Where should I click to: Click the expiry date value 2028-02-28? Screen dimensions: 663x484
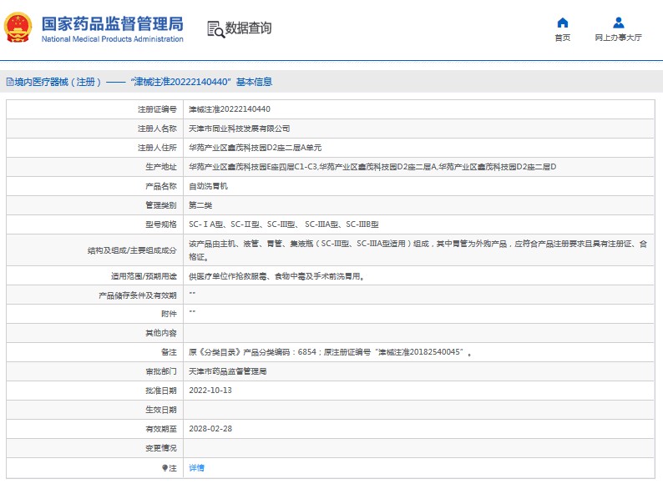(210, 429)
